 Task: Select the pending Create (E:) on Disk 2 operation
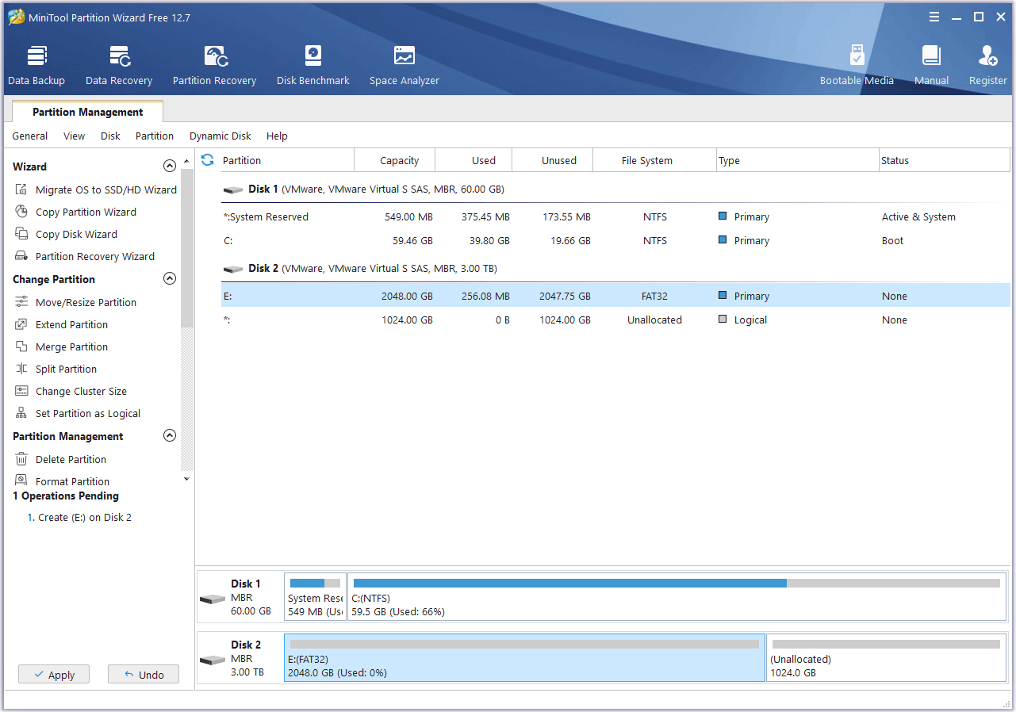pos(79,518)
